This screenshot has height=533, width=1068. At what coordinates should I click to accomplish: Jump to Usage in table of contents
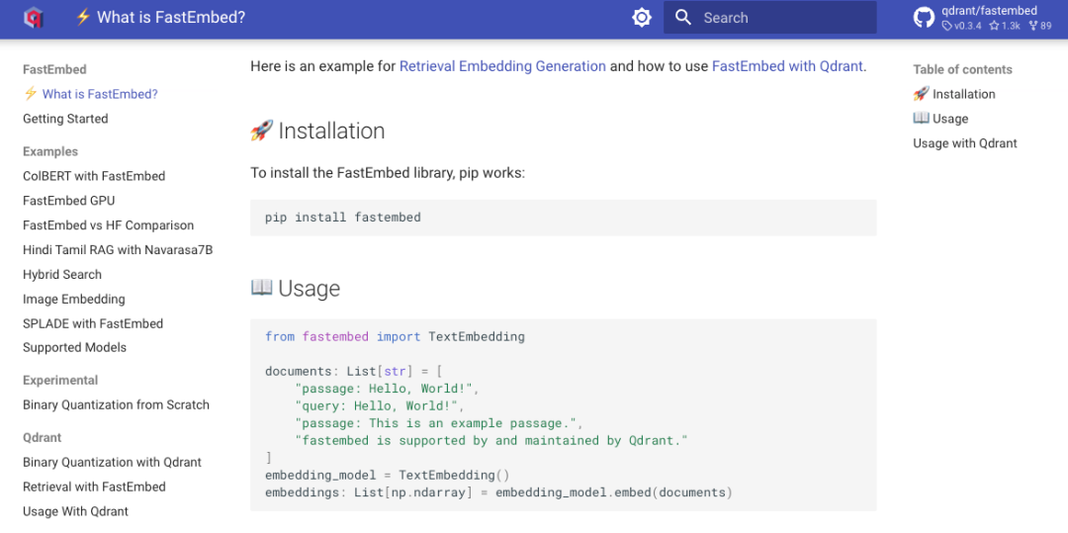(x=940, y=119)
